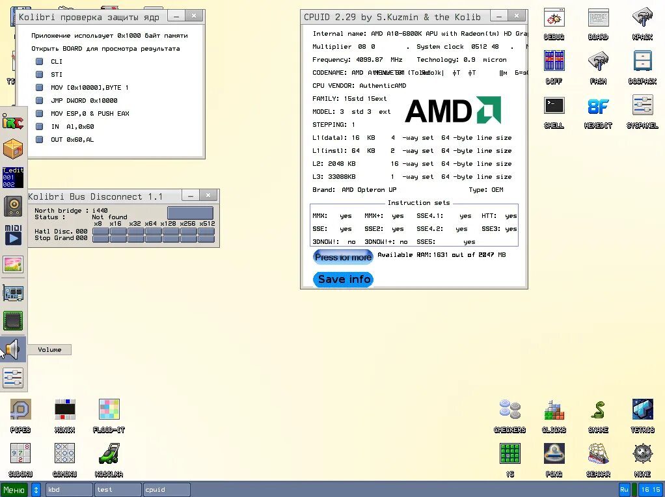Click the Ru keyboard layout indicator

[624, 490]
